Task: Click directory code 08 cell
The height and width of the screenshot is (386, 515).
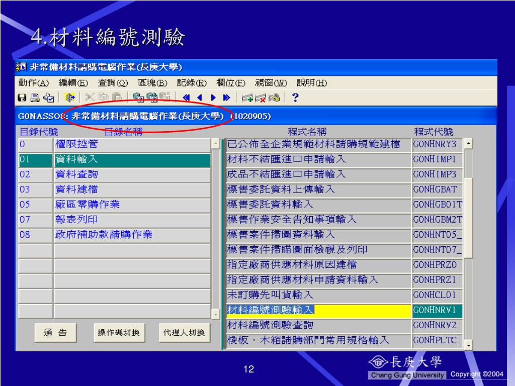Action: point(36,235)
